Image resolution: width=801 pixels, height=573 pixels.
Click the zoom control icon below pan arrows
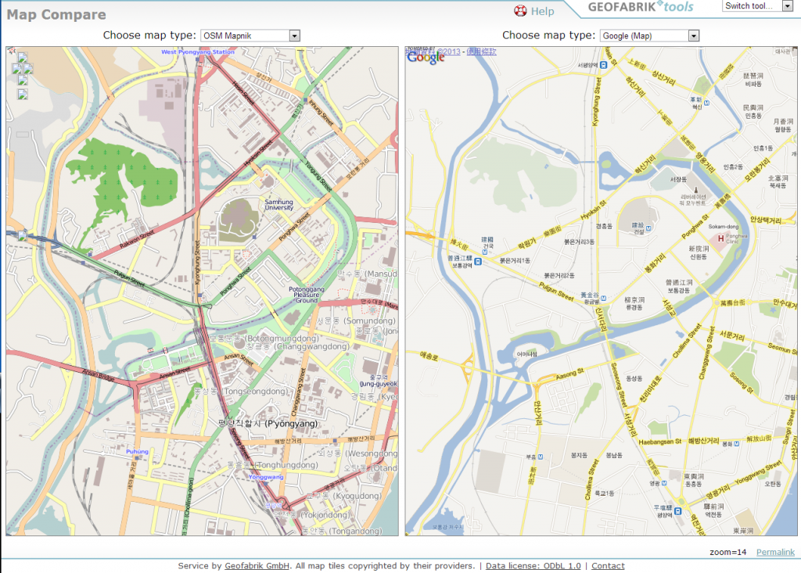(x=23, y=94)
